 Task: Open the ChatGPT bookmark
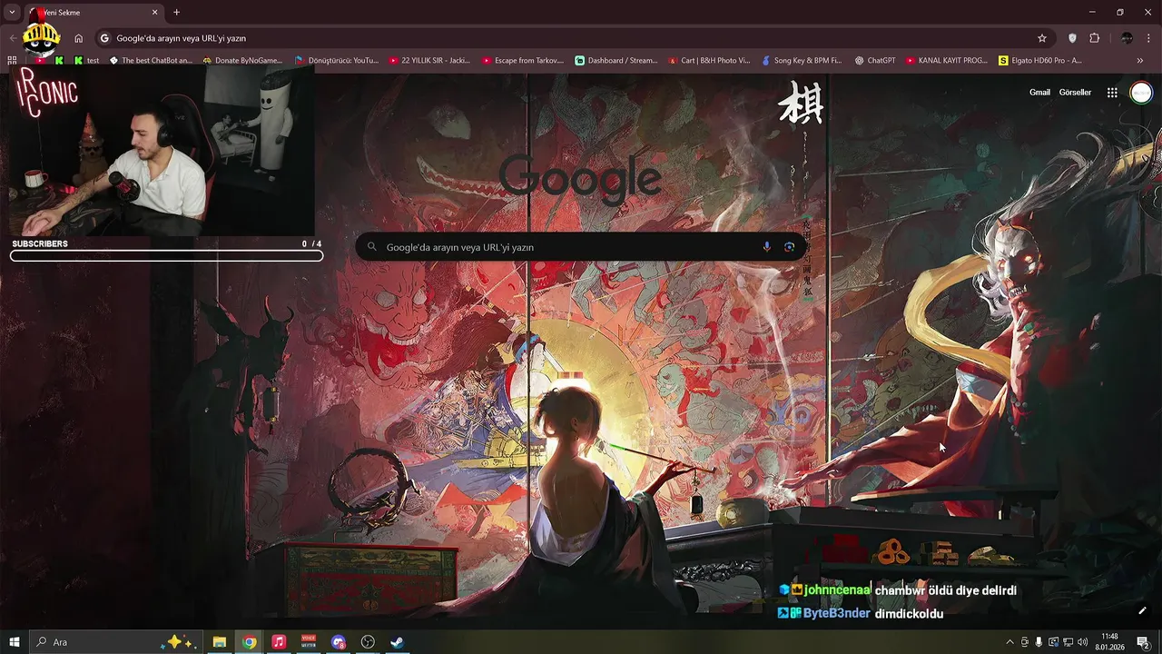[x=875, y=61]
